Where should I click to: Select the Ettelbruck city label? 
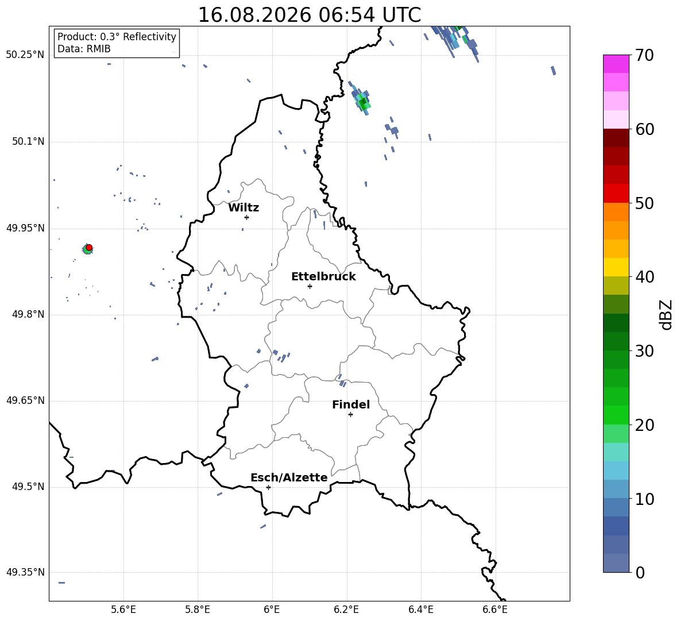323,277
